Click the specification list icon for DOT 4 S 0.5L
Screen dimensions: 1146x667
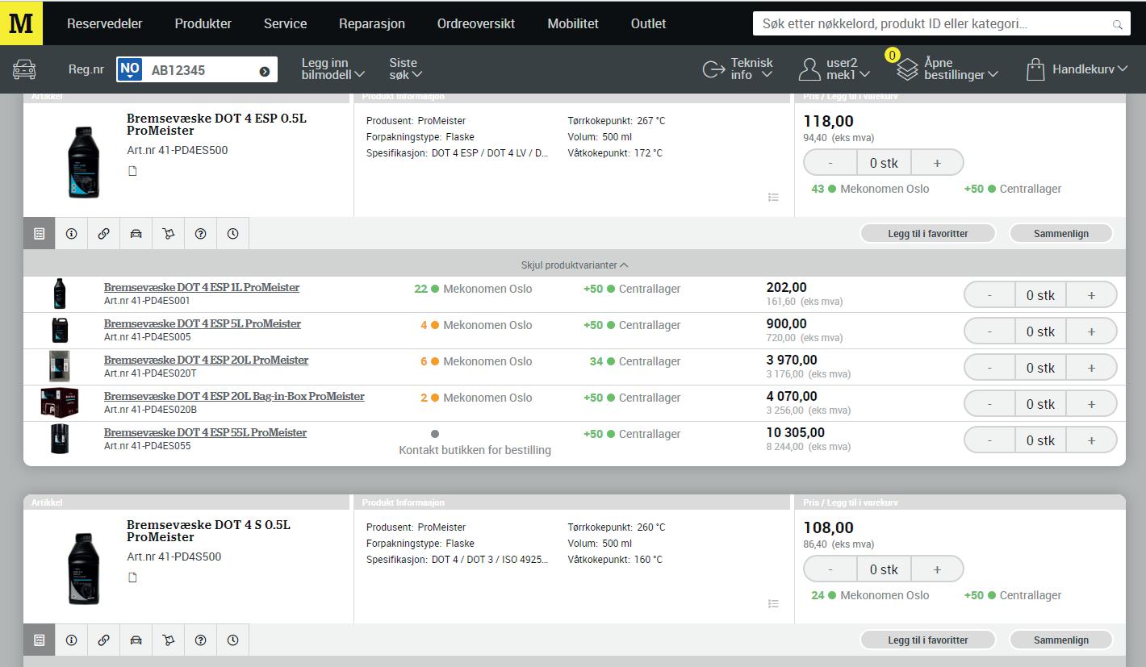[773, 603]
